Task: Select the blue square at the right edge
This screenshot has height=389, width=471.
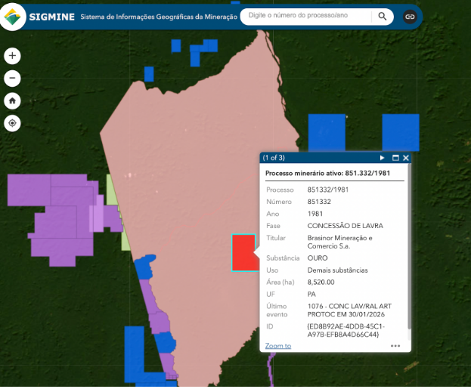Action: coord(401,132)
